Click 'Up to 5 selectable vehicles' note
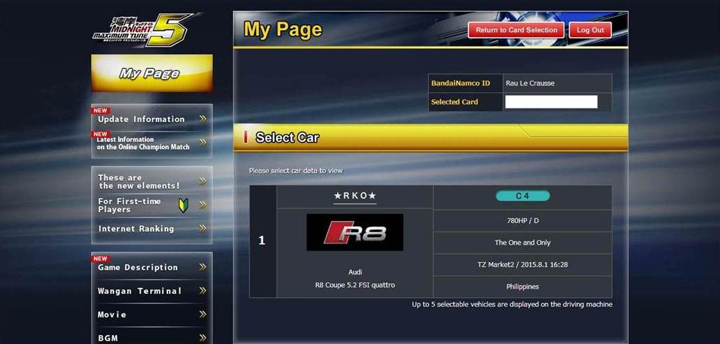 (512, 304)
